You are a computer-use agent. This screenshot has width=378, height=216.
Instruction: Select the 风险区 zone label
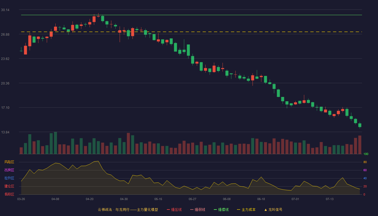(9, 162)
